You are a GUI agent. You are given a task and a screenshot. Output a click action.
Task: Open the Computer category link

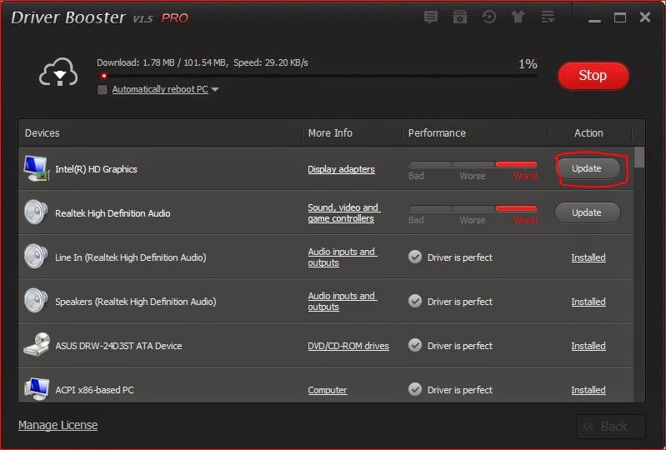pyautogui.click(x=327, y=390)
